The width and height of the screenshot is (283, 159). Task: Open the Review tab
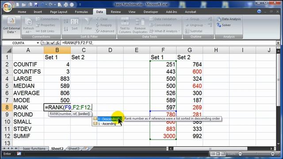[x=116, y=12]
